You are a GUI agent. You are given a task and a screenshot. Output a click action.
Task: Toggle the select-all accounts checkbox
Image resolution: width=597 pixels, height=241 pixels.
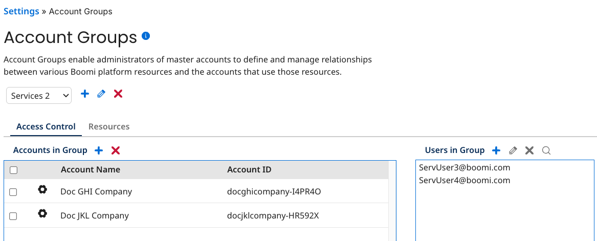[x=13, y=170]
